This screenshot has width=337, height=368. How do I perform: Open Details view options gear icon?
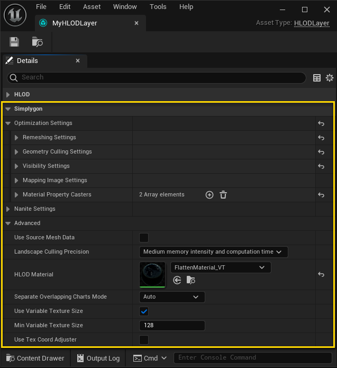point(330,78)
